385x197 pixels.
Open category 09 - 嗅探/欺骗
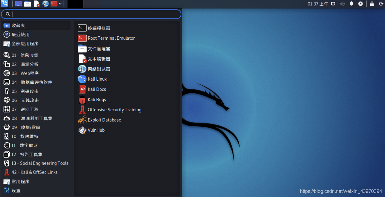pyautogui.click(x=36, y=128)
